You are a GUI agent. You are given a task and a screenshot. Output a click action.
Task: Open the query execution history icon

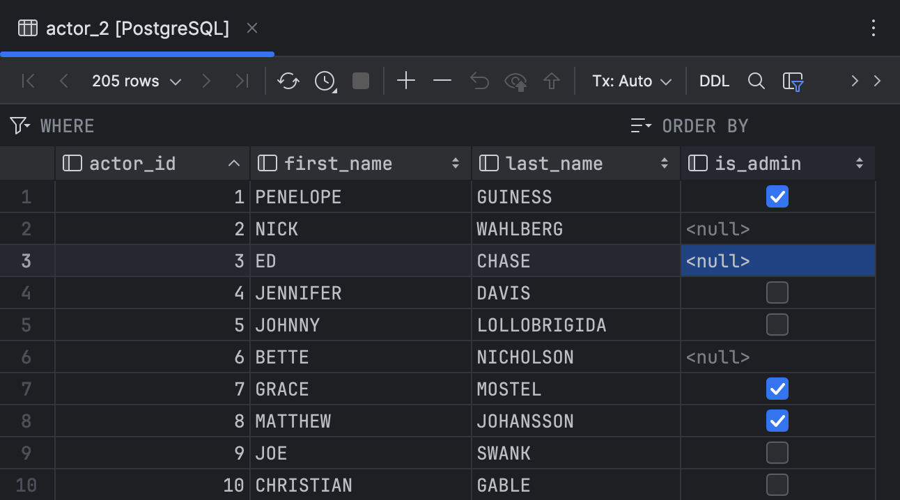323,81
